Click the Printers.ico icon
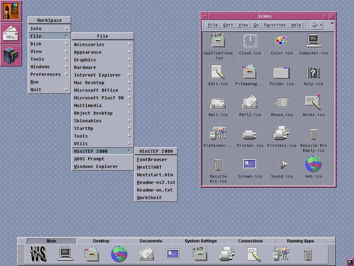Viewport: 354px width, 266px height. pos(281,133)
